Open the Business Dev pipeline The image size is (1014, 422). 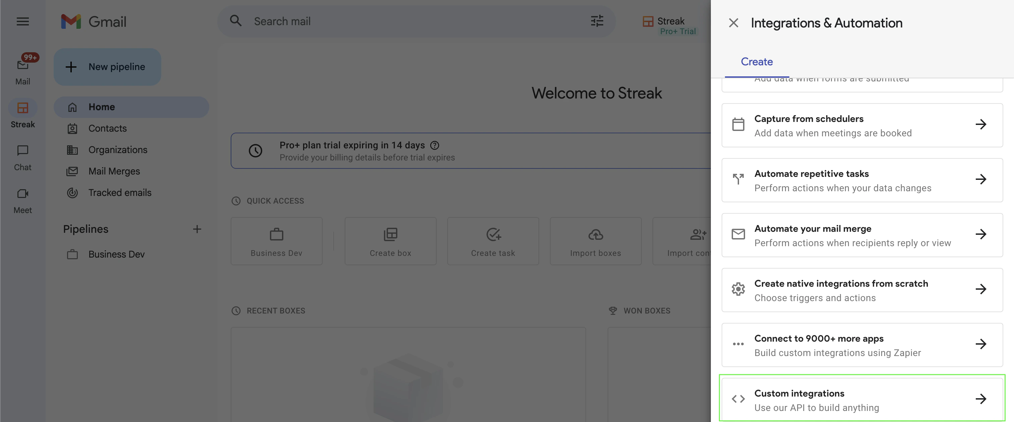point(116,255)
